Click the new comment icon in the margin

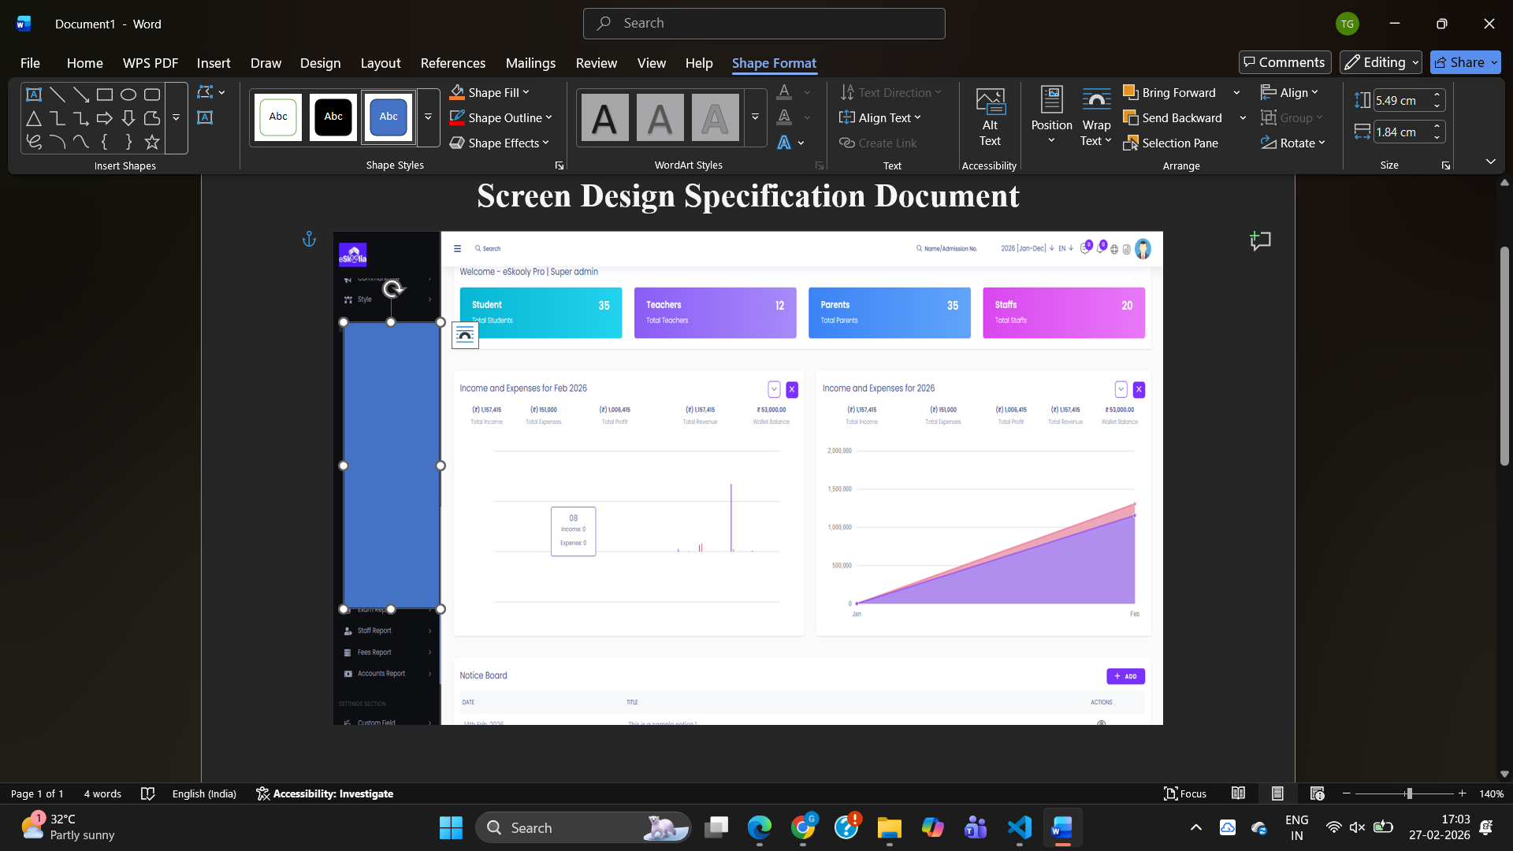pos(1260,241)
